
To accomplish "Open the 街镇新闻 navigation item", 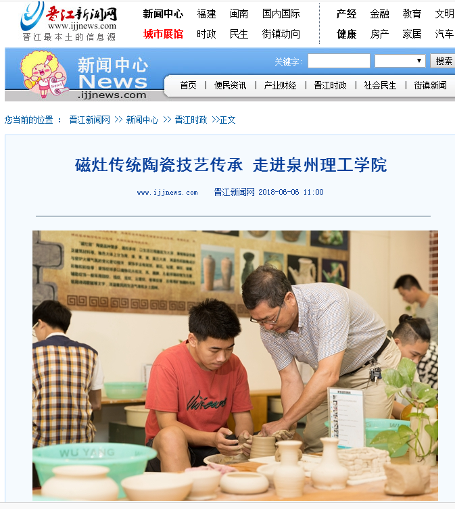I will (x=430, y=85).
